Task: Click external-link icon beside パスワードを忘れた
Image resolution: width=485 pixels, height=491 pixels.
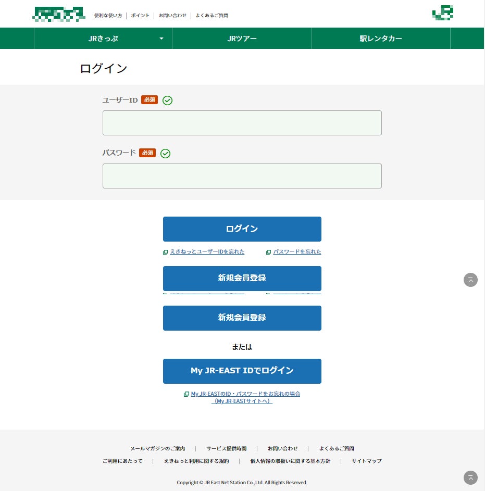Action: [x=268, y=252]
